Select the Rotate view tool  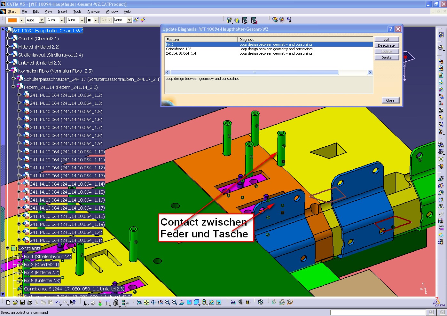pyautogui.click(x=161, y=302)
